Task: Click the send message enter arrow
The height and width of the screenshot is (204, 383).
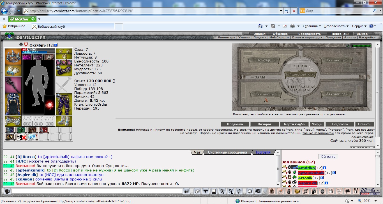Action: (186, 191)
